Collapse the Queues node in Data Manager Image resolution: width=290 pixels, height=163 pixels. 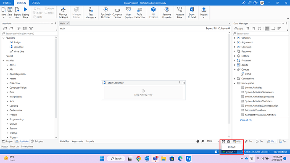(235, 70)
